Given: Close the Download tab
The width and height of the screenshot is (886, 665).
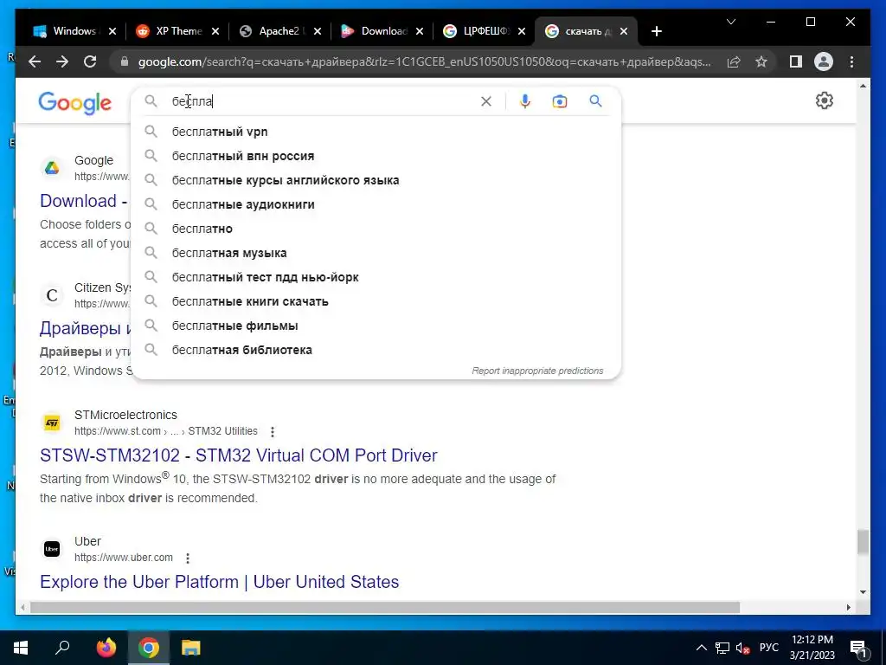Looking at the screenshot, I should point(420,32).
